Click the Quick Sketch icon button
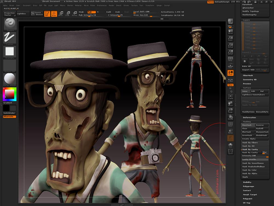The width and height of the screenshot is (274, 206). (37, 14)
